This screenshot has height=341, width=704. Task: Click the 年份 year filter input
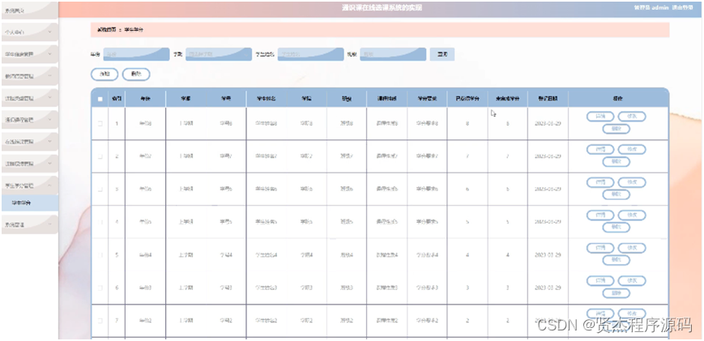click(x=136, y=54)
